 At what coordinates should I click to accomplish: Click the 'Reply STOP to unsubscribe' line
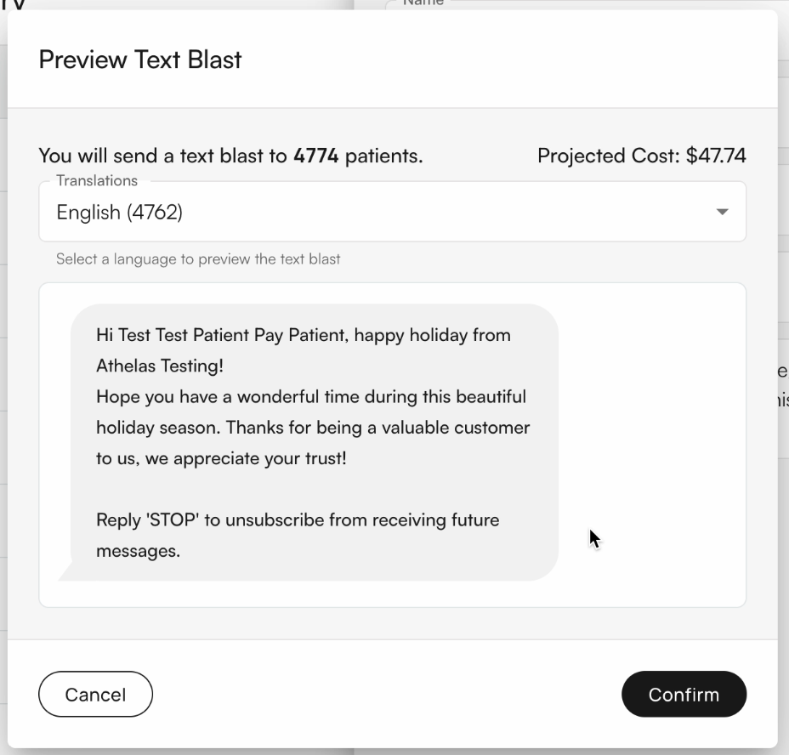tap(296, 519)
